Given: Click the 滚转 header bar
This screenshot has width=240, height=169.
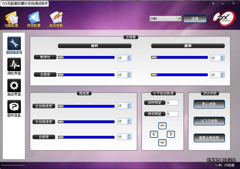Looking at the screenshot, I should pyautogui.click(x=95, y=46).
